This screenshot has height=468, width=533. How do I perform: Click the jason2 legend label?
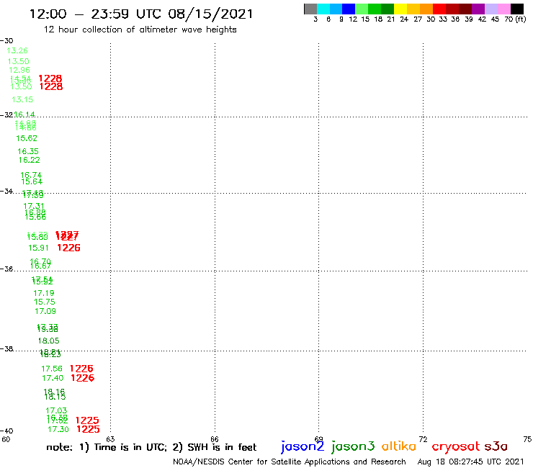tap(303, 446)
